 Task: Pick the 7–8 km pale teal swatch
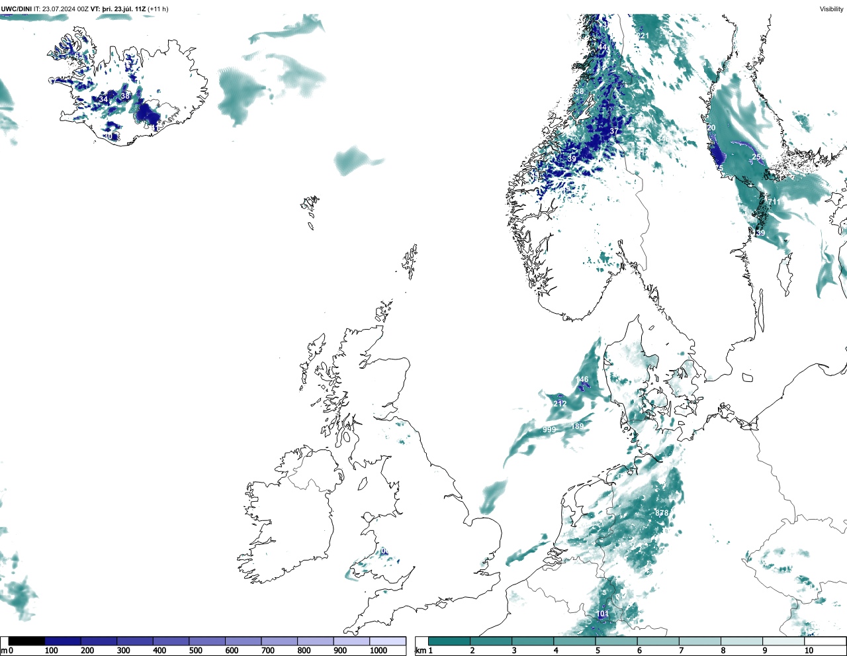[x=701, y=641]
